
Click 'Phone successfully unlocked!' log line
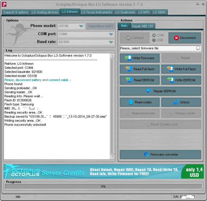pyautogui.click(x=25, y=125)
